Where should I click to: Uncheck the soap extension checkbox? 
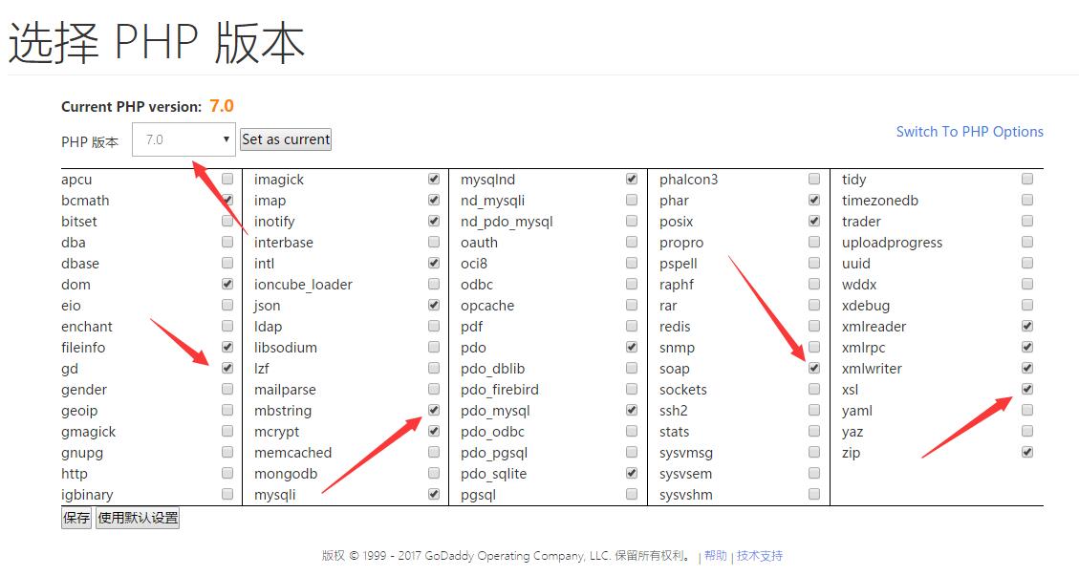(x=814, y=368)
